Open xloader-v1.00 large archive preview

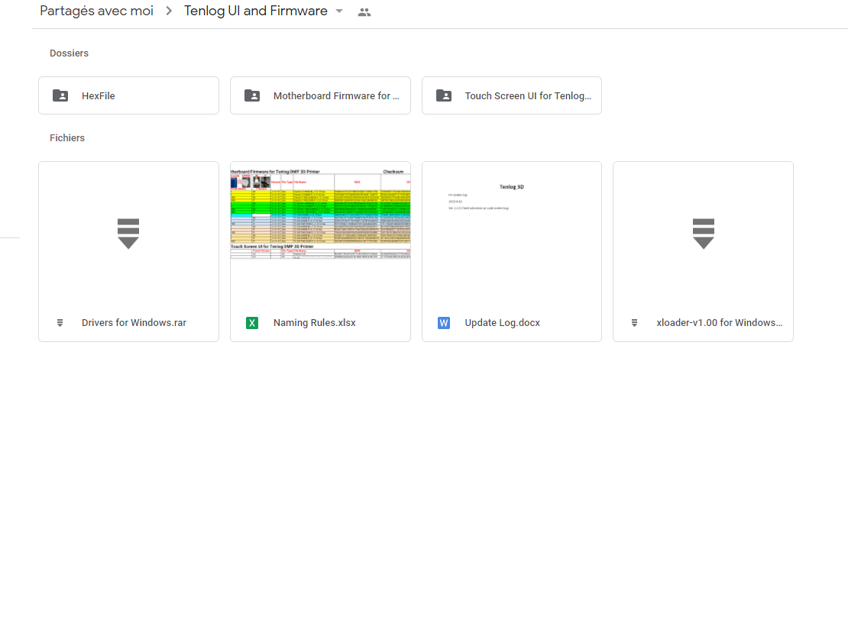703,233
